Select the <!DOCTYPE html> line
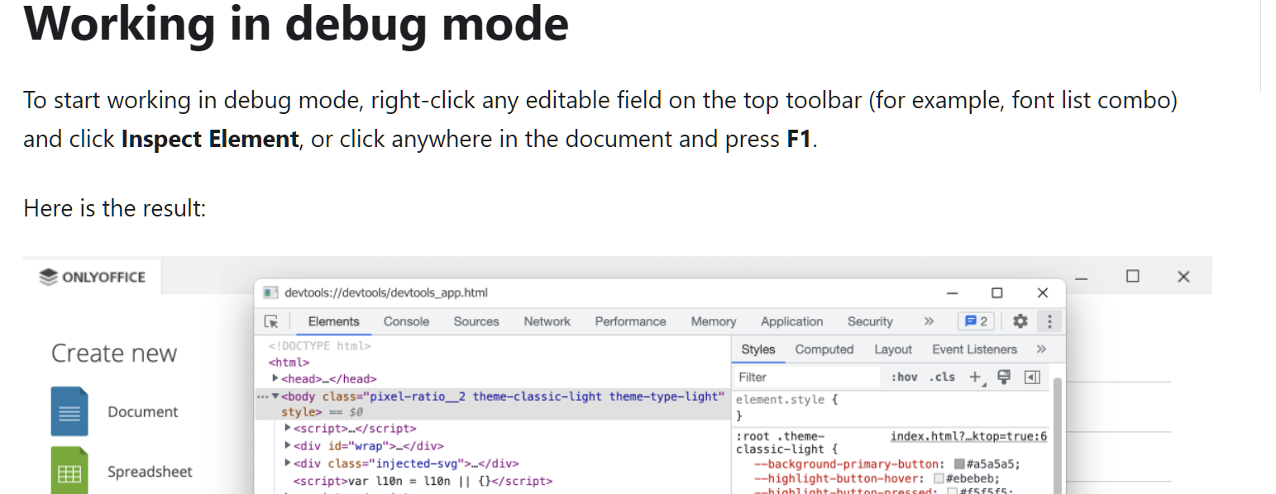1276x494 pixels. click(x=319, y=346)
